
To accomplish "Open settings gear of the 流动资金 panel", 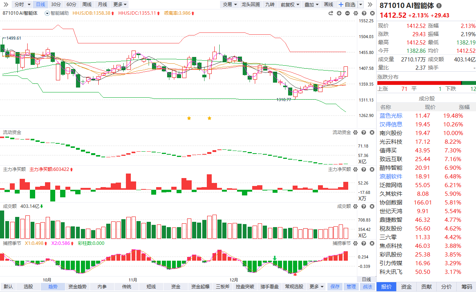I will tap(355, 132).
